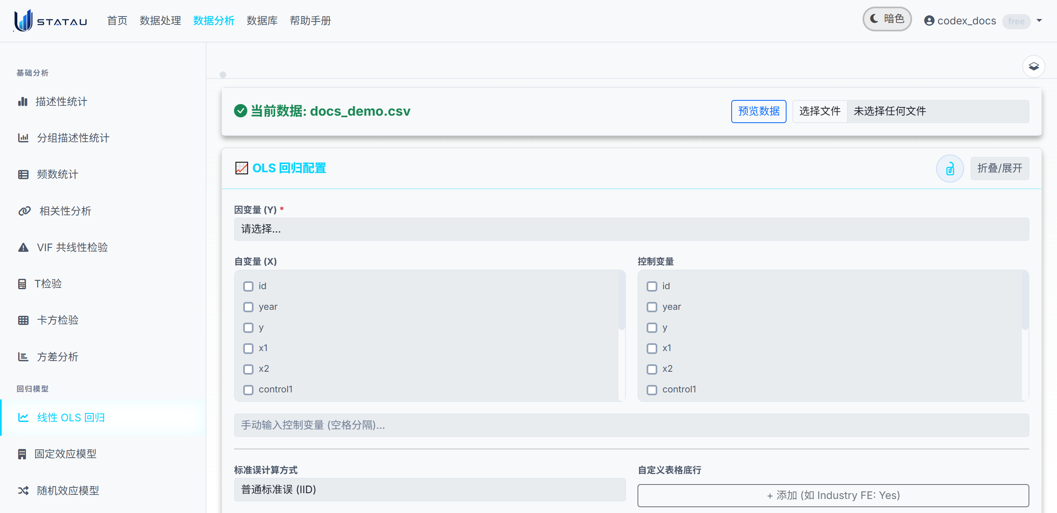Click the 手动输入控制变量 input field
Viewport: 1057px width, 513px height.
click(x=631, y=425)
